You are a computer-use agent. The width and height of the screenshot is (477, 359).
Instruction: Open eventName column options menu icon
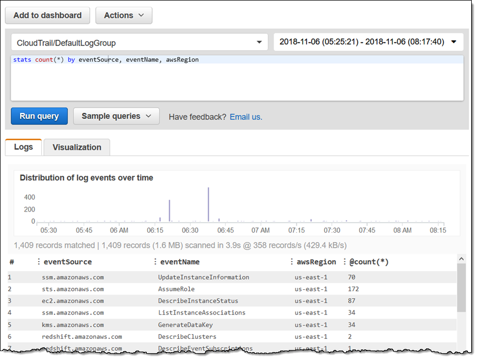(155, 262)
